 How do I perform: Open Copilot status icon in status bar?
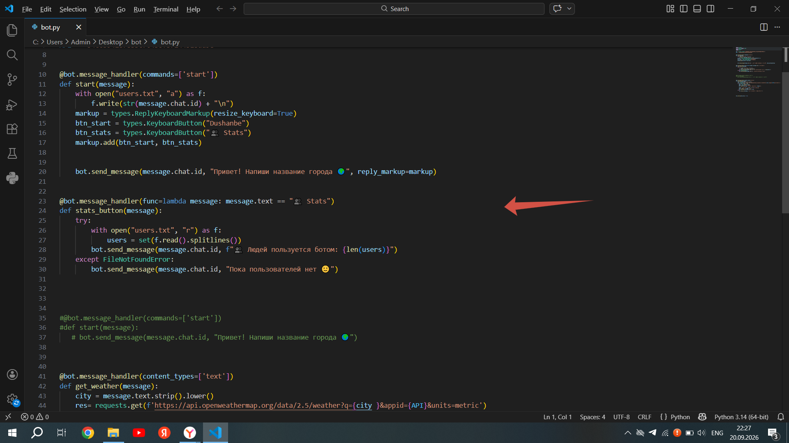point(702,417)
